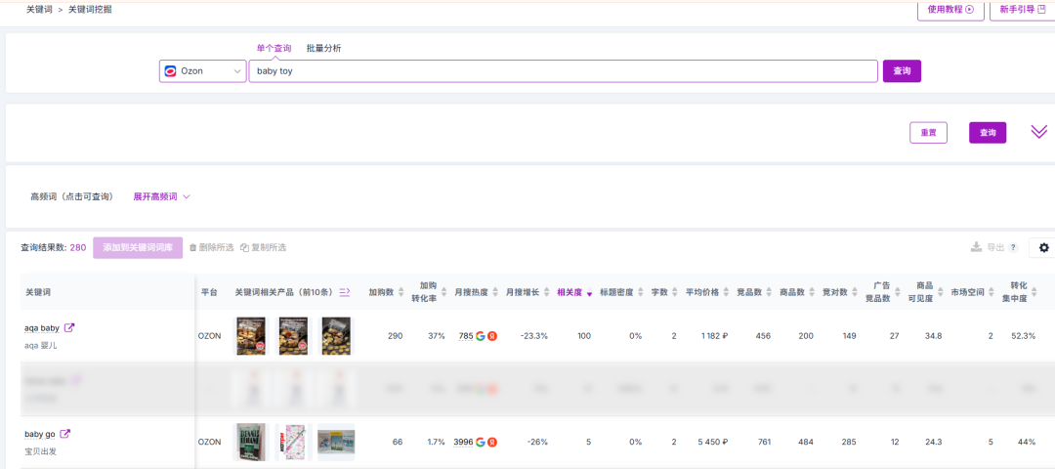
Task: Expand 展开高频词 high-frequency words
Action: [161, 196]
